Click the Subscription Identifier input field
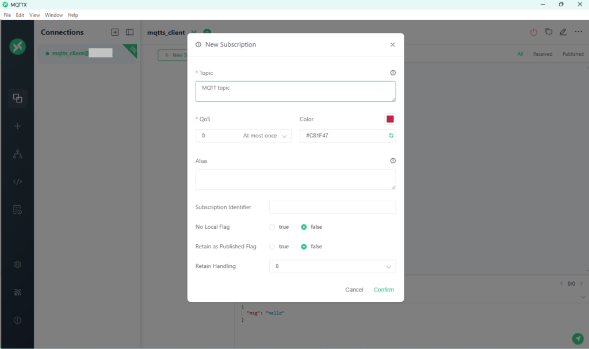Image resolution: width=589 pixels, height=349 pixels. (332, 208)
